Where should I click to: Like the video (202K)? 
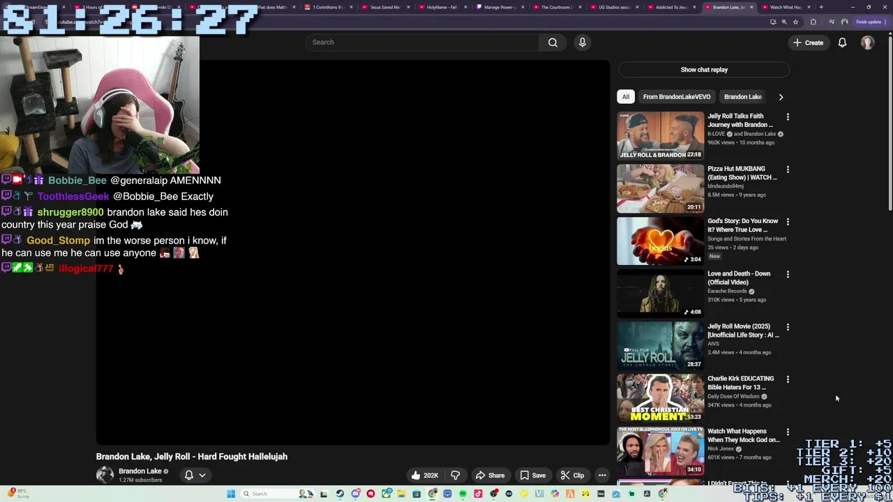(424, 476)
